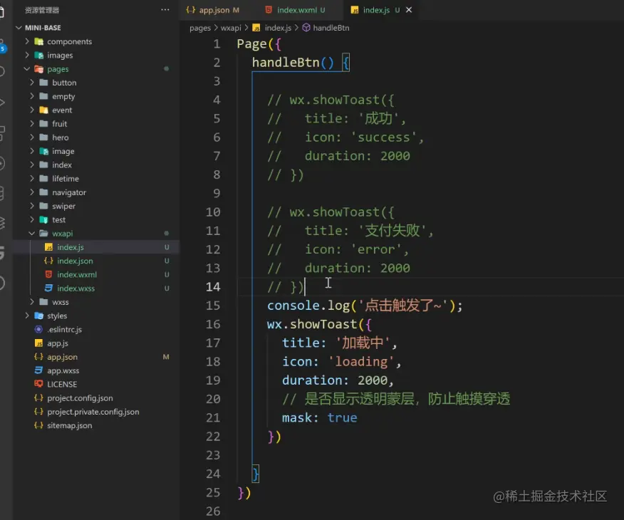Select the index.js editor tab
Screen dimensions: 624x520
376,10
